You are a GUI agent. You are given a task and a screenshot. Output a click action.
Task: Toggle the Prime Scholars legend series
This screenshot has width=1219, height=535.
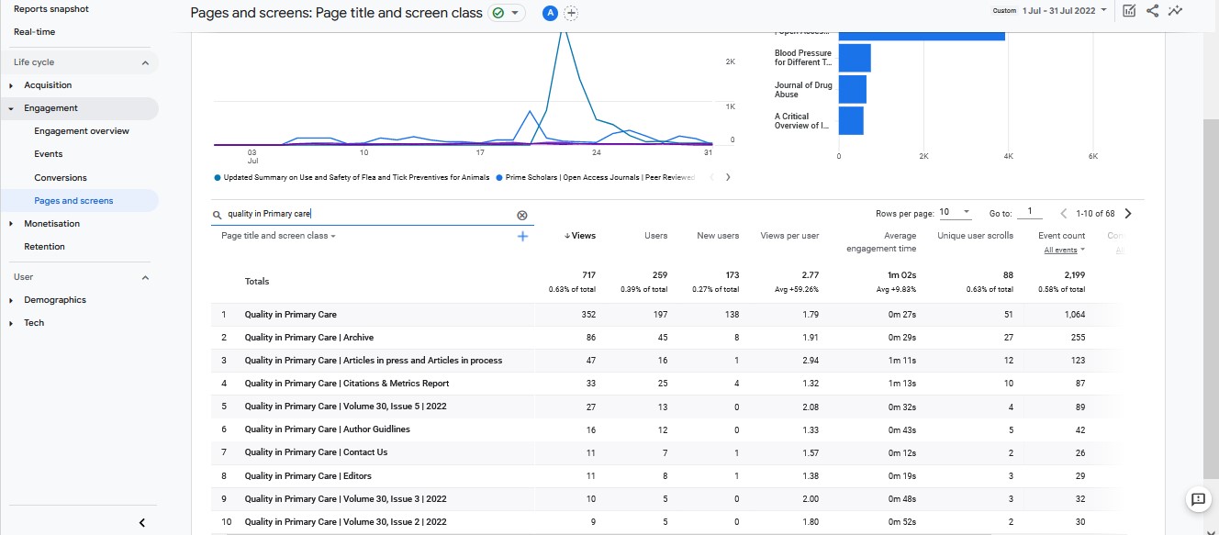pyautogui.click(x=595, y=177)
